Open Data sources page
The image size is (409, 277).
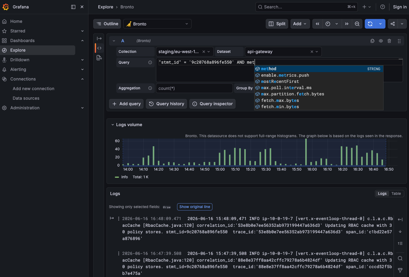click(x=26, y=98)
